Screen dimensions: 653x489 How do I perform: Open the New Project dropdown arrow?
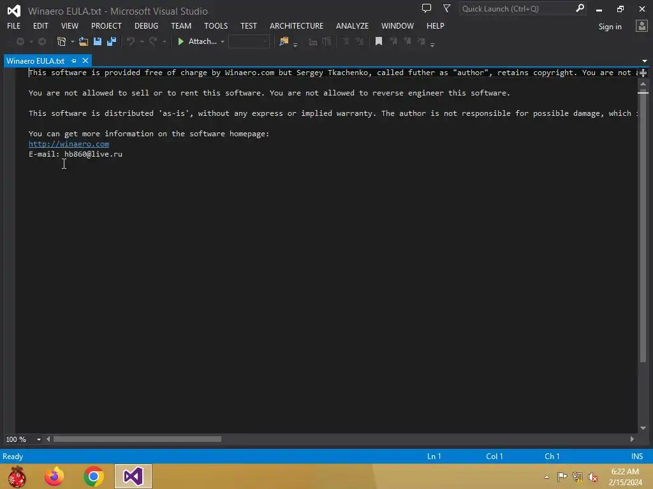click(x=73, y=41)
